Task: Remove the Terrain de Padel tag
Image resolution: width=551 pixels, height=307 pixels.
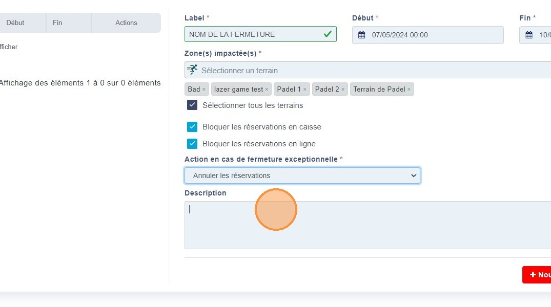Action: tap(409, 90)
